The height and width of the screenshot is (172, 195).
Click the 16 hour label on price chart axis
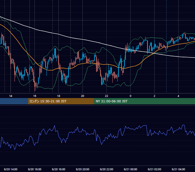click(35, 96)
